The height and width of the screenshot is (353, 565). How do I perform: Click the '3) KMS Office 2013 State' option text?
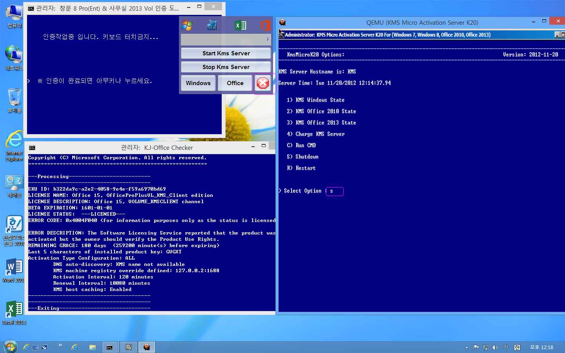pos(321,123)
